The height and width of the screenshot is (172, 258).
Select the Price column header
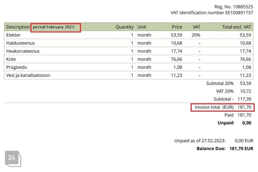click(177, 27)
